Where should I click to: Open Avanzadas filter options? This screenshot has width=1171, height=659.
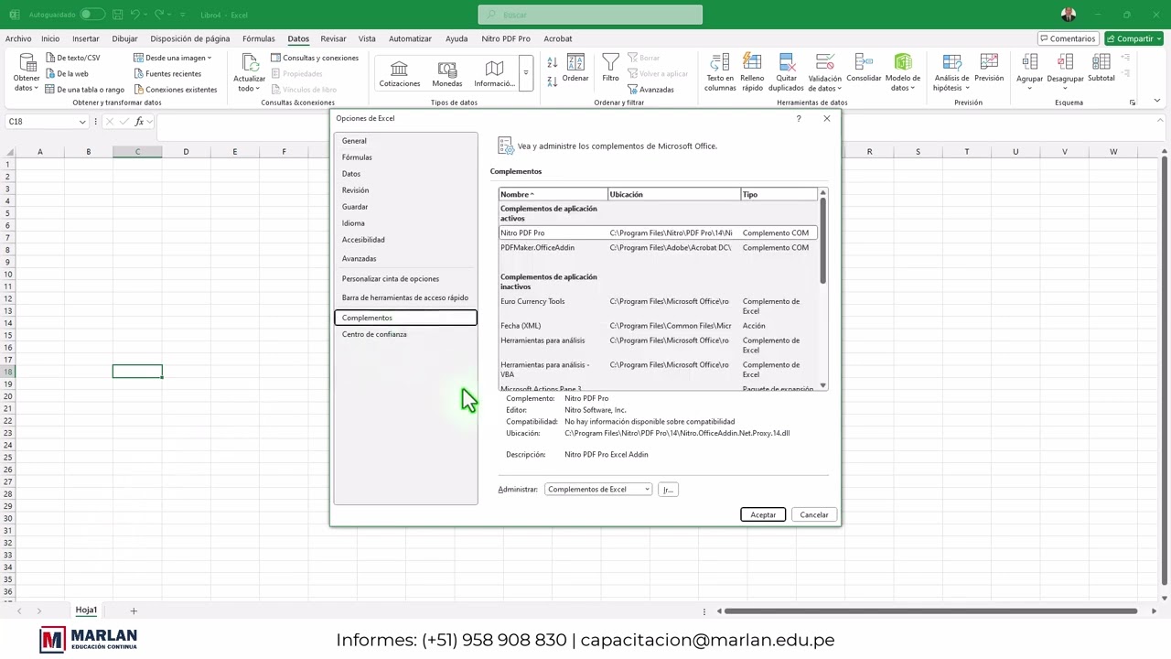click(650, 90)
